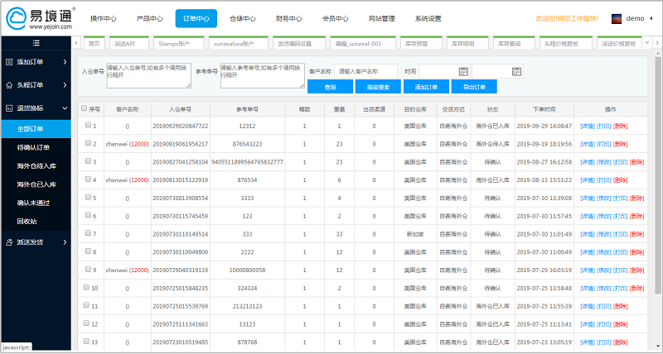Toggle the select-all checkbox in header

(84, 108)
